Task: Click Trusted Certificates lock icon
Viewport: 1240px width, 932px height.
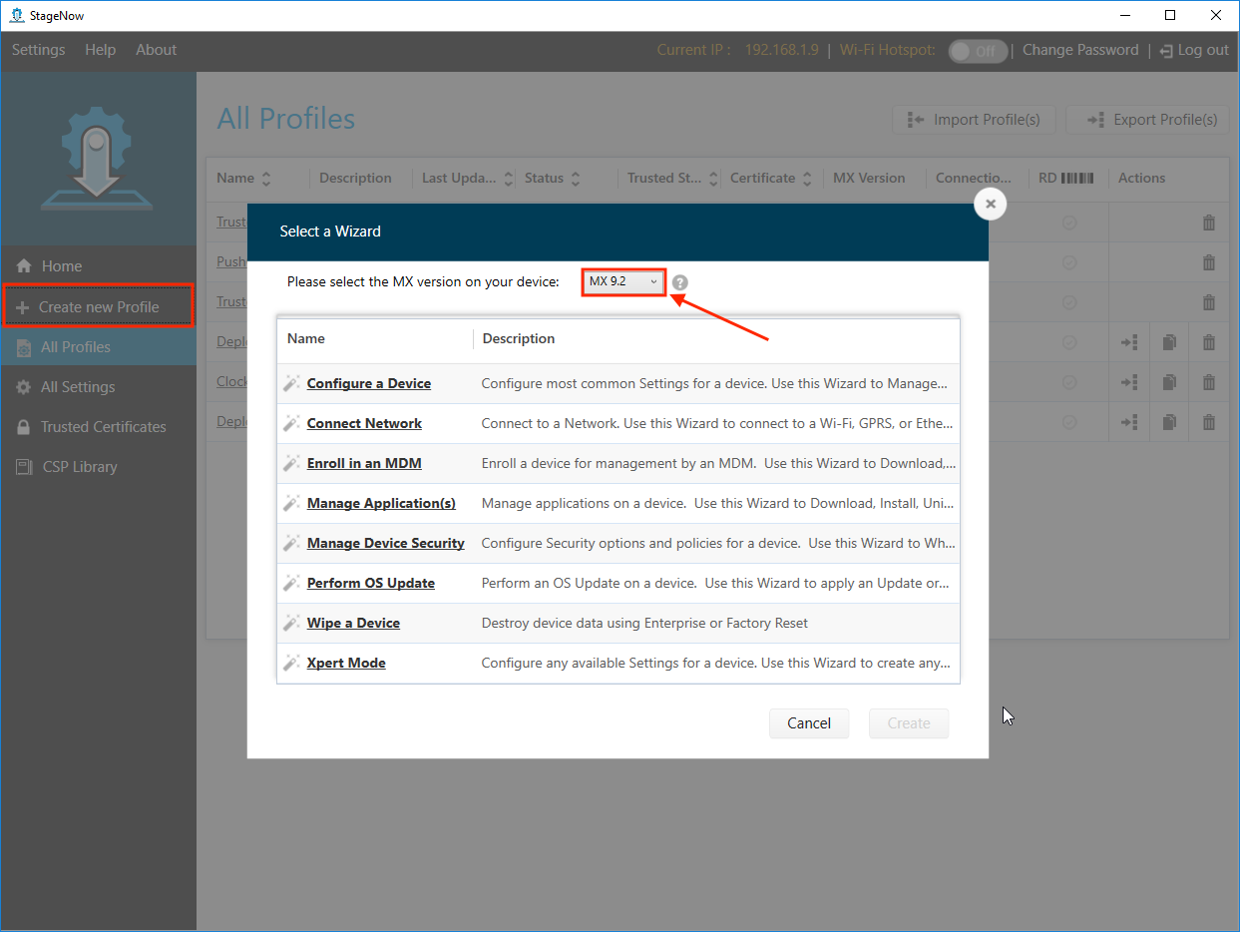Action: [x=24, y=427]
